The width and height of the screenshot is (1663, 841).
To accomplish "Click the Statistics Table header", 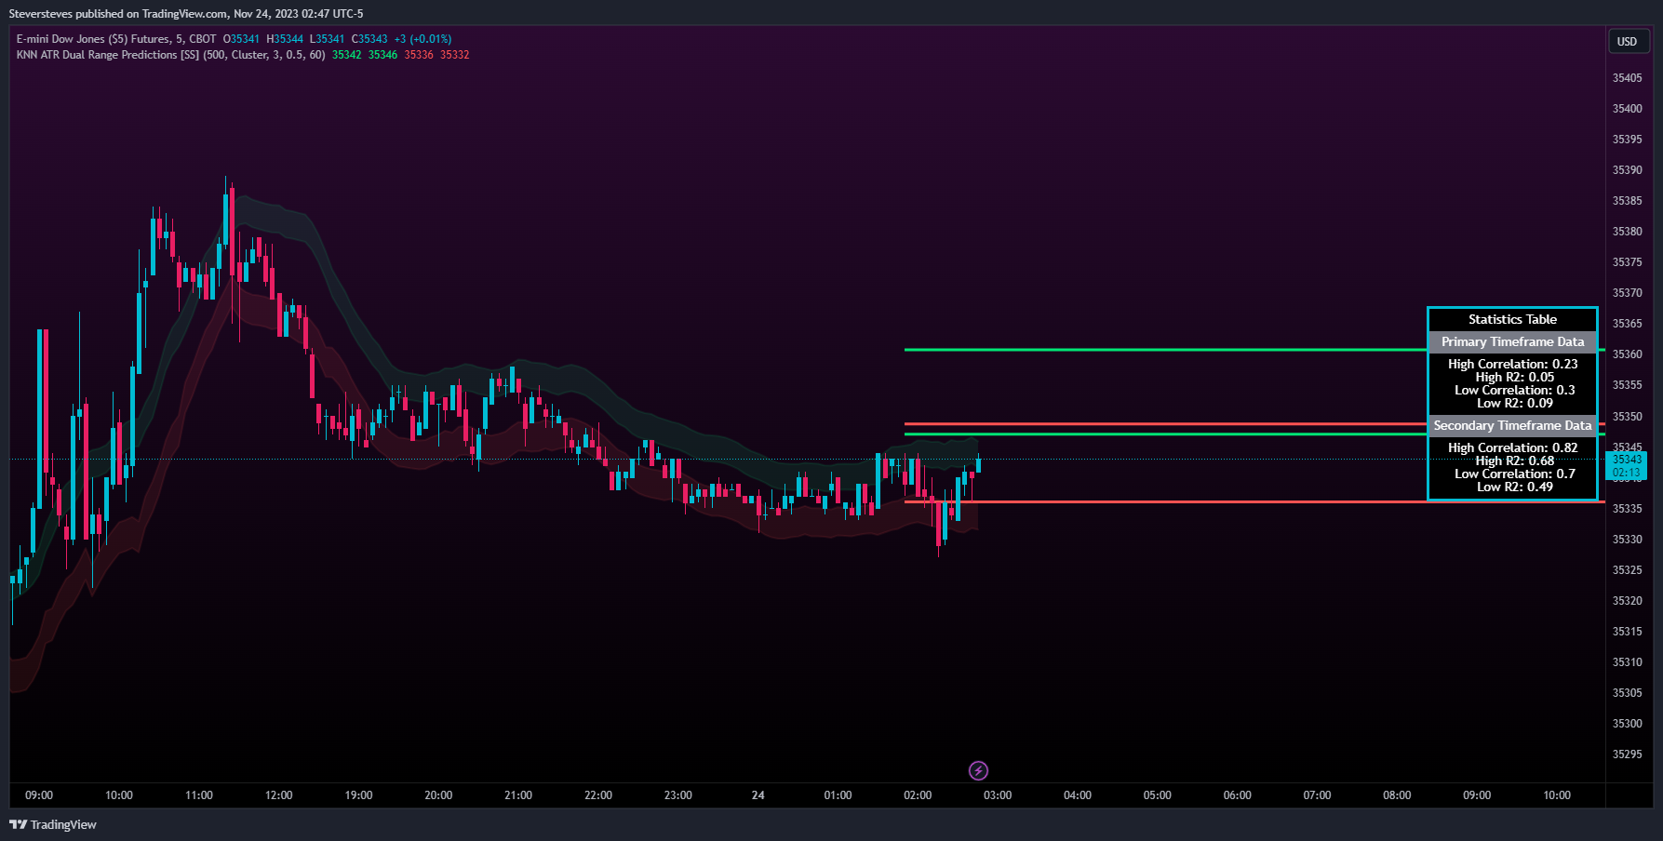I will point(1512,319).
